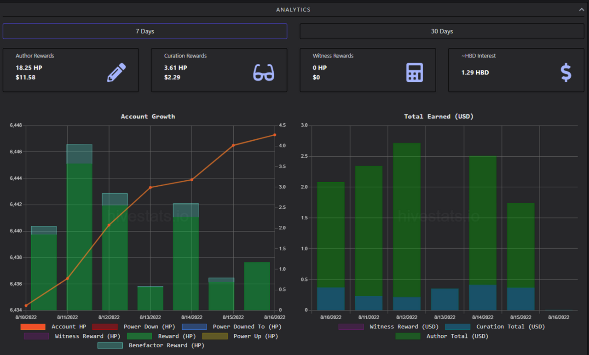
Task: Click the Account Growth chart title
Action: 148,116
